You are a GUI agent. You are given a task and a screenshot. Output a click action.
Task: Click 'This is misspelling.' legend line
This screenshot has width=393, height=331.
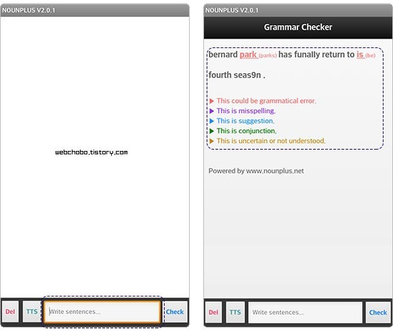click(246, 110)
